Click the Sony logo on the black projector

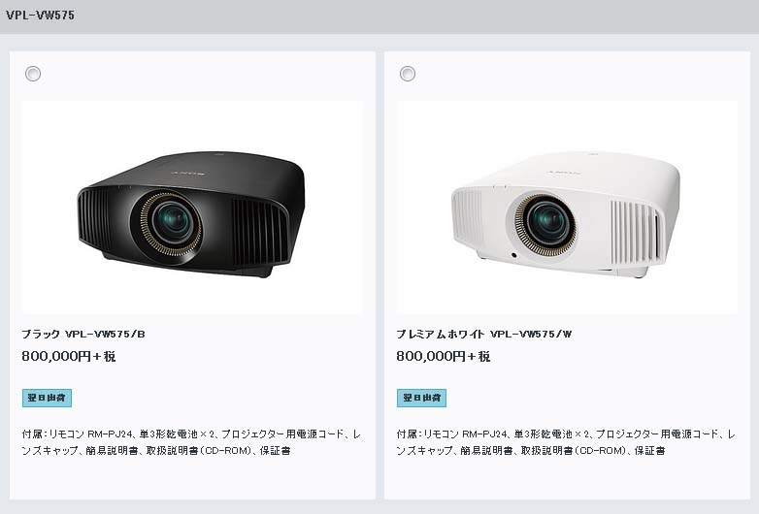click(188, 172)
